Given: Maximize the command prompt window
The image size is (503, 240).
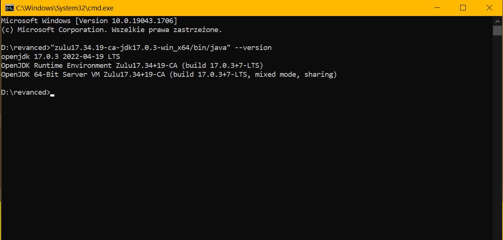Looking at the screenshot, I should coord(463,7).
